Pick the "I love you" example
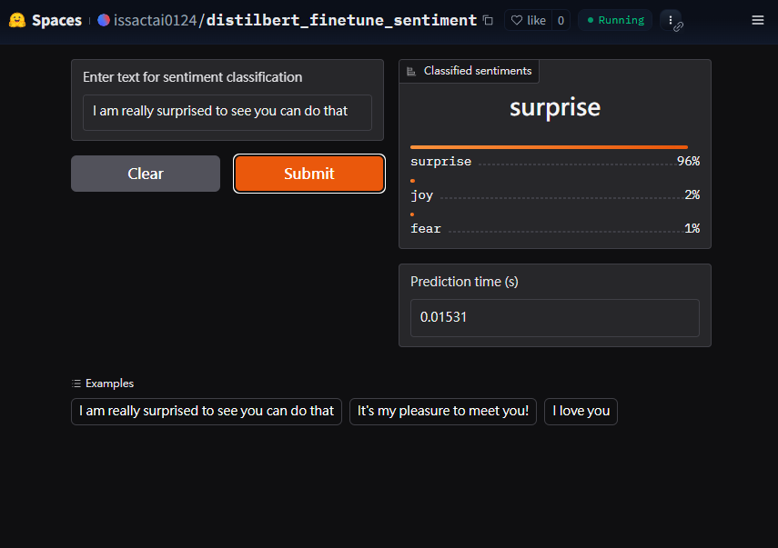Image resolution: width=778 pixels, height=548 pixels. point(581,412)
